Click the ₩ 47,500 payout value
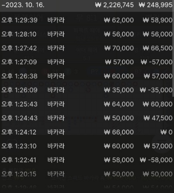Viewport: 174px width, 193px height. 158,118
